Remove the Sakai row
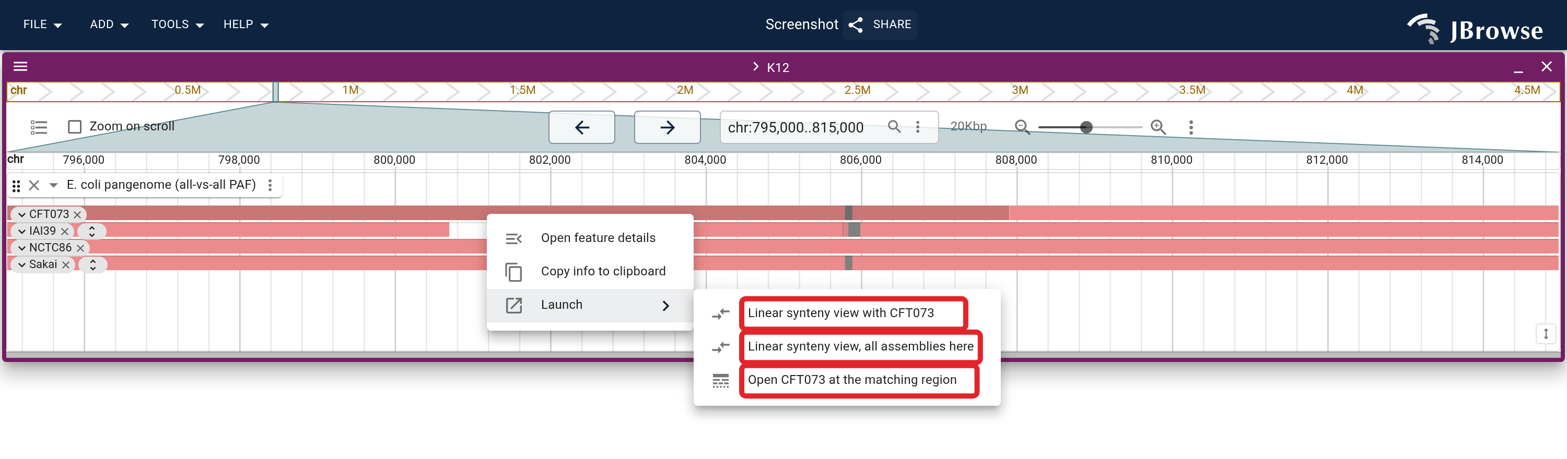 click(66, 265)
